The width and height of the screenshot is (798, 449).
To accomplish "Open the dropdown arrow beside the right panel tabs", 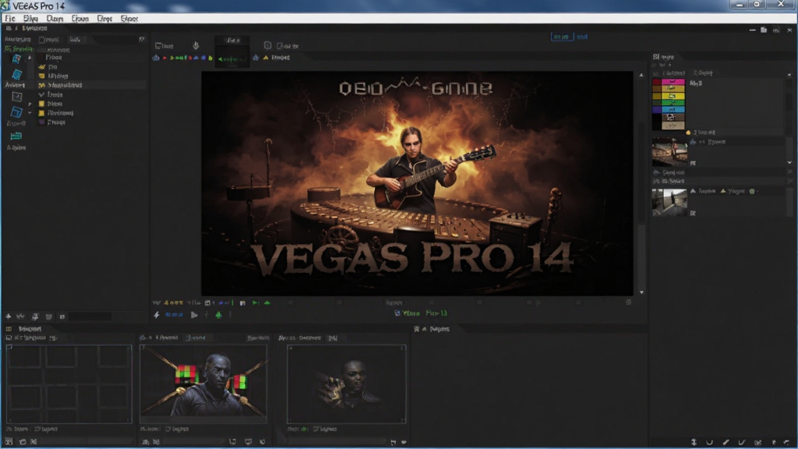I will pos(789,75).
